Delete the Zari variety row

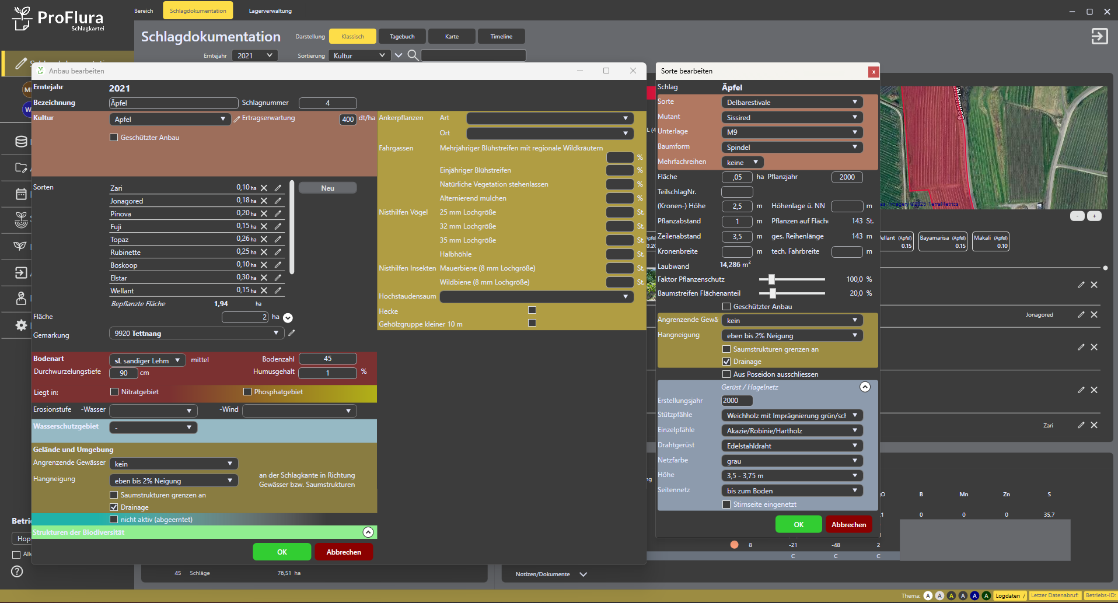point(264,188)
